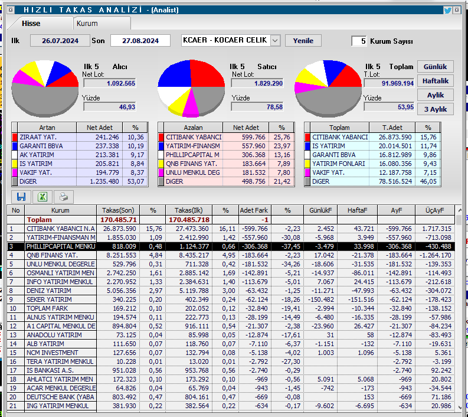468x417 pixels.
Task: Click the Toplam value 170.485.718
Action: (189, 220)
